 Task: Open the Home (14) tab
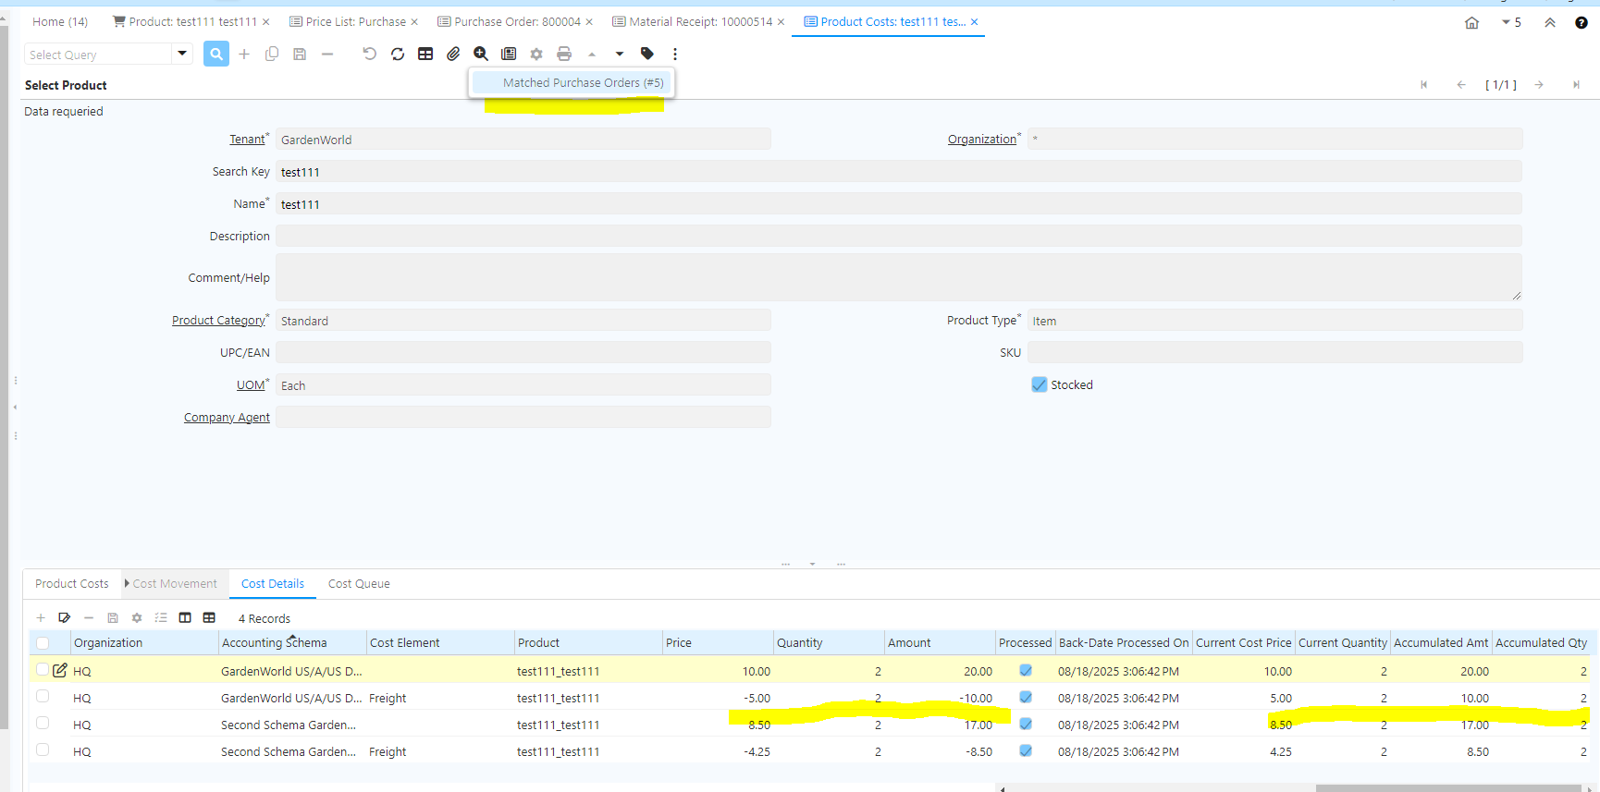click(x=60, y=22)
